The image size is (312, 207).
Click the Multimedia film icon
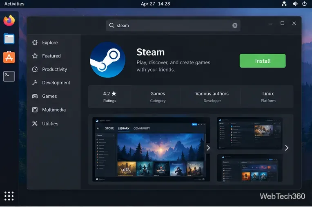(x=35, y=110)
